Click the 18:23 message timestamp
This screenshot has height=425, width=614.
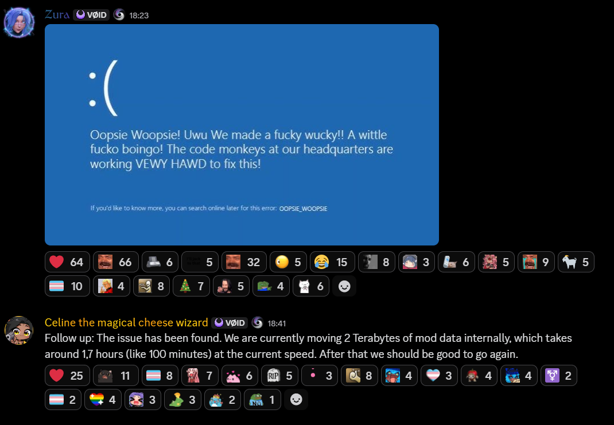[x=139, y=15]
